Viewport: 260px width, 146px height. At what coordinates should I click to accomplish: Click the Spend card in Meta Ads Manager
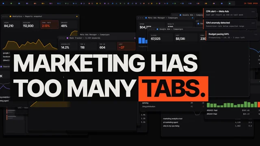pos(152,26)
